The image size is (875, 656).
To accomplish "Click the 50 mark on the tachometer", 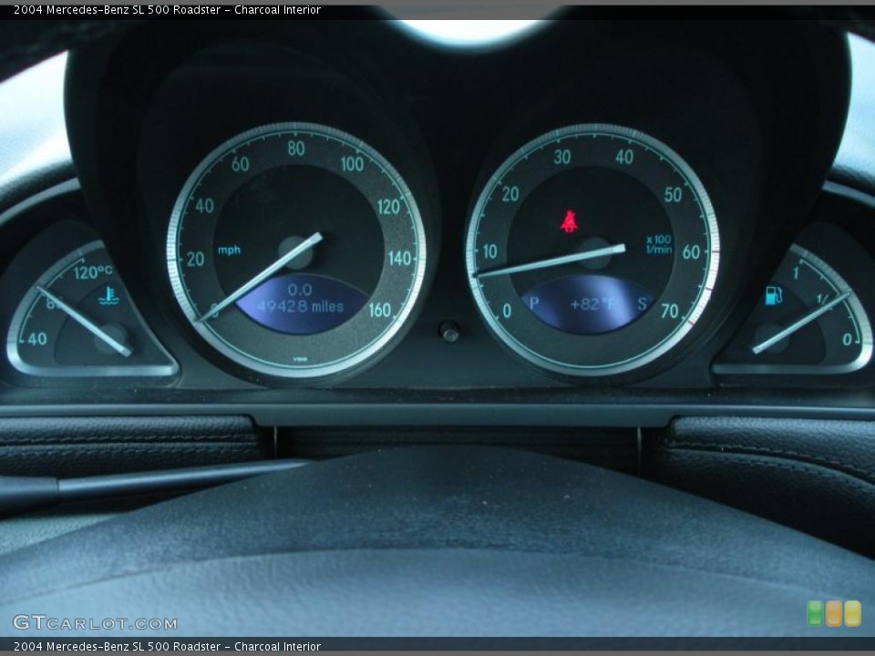I will pyautogui.click(x=673, y=195).
